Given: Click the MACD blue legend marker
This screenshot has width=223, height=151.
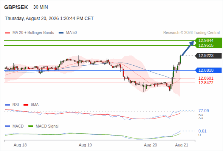Looking at the screenshot, I should coord(8,126).
